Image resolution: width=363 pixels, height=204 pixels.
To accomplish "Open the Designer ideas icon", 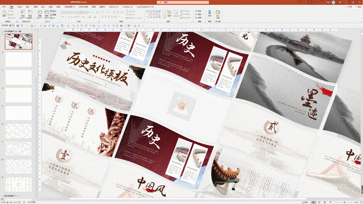I will (x=218, y=12).
